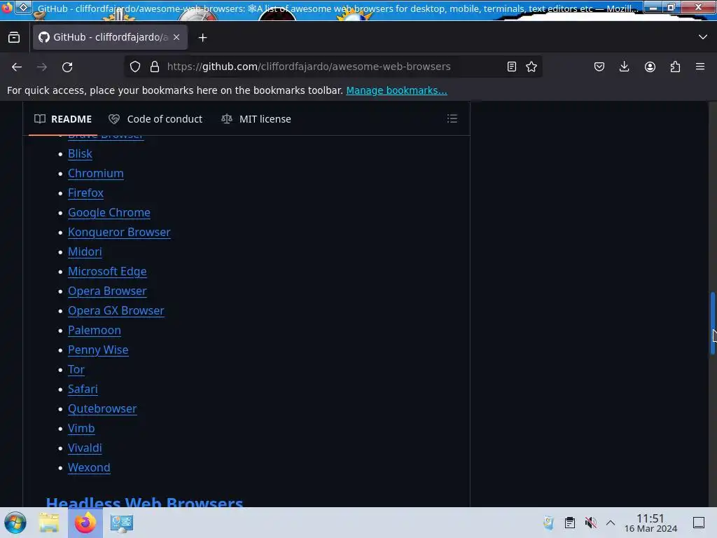Open a new browser tab
Image resolution: width=717 pixels, height=538 pixels.
[x=202, y=38]
